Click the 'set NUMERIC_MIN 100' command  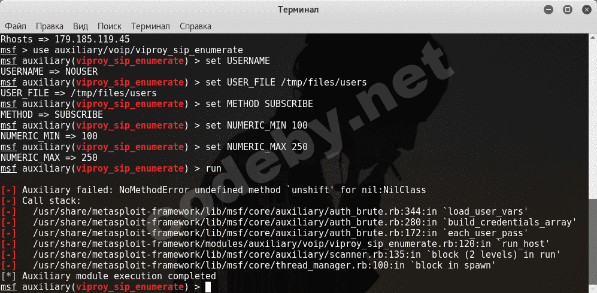(256, 125)
